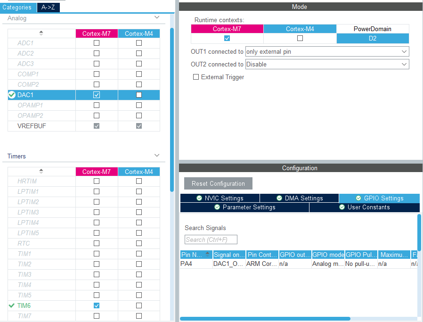
Task: Select the VREFBUF peripheral row
Action: point(84,126)
